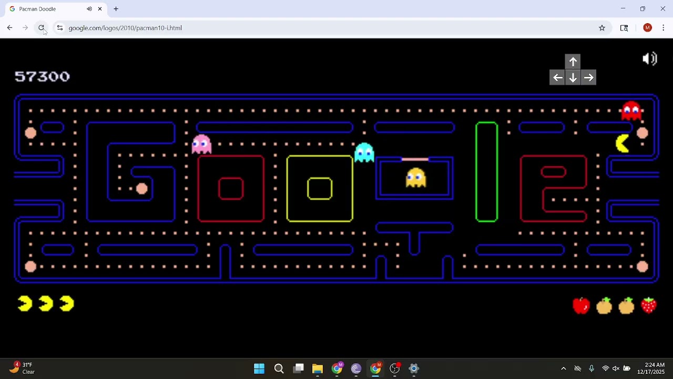Click the cyan Inky ghost
673x379 pixels.
pyautogui.click(x=364, y=153)
